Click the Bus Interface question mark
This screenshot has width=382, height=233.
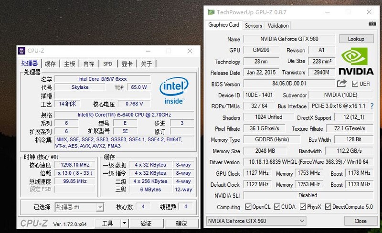(372, 106)
